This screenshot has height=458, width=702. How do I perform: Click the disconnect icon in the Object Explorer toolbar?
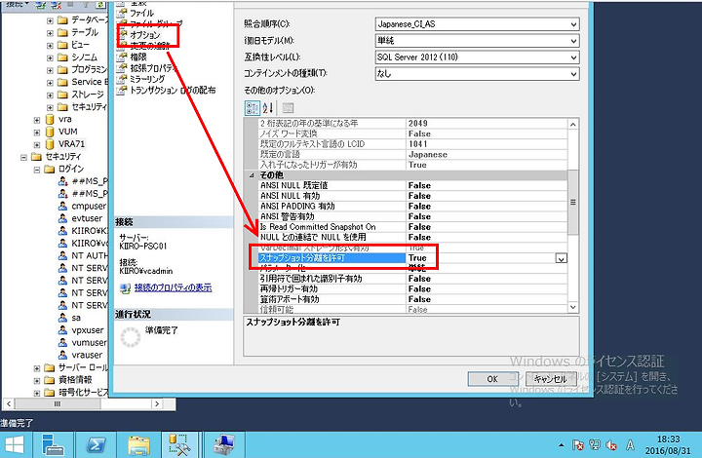tap(57, 5)
